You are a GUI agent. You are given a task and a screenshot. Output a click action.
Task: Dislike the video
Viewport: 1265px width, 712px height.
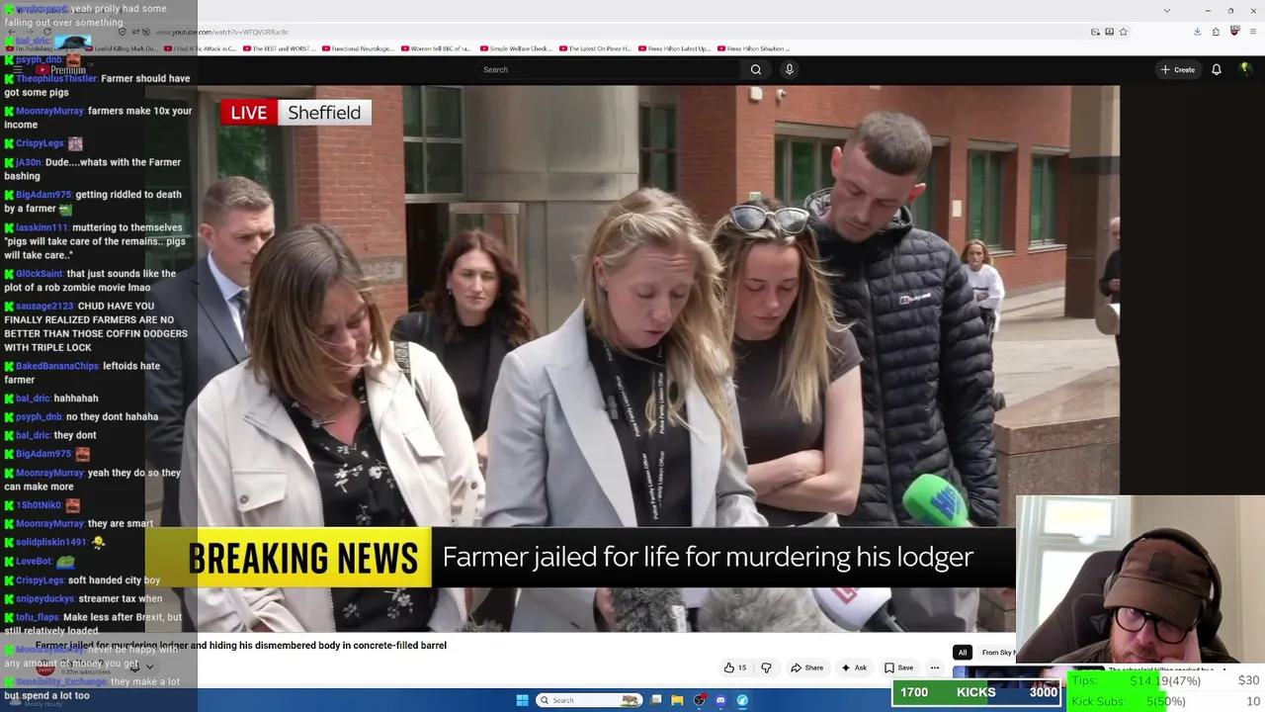tap(766, 667)
